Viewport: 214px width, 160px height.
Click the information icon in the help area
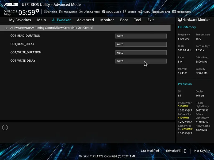click(5, 128)
